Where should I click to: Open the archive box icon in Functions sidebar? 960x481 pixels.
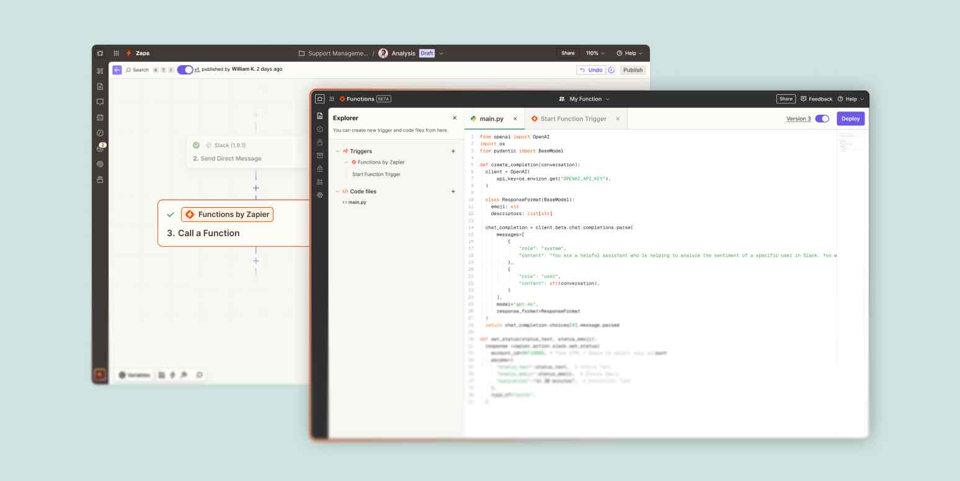(x=320, y=156)
